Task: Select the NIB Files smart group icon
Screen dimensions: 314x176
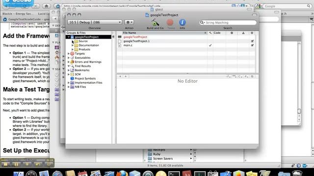Action: [72, 87]
